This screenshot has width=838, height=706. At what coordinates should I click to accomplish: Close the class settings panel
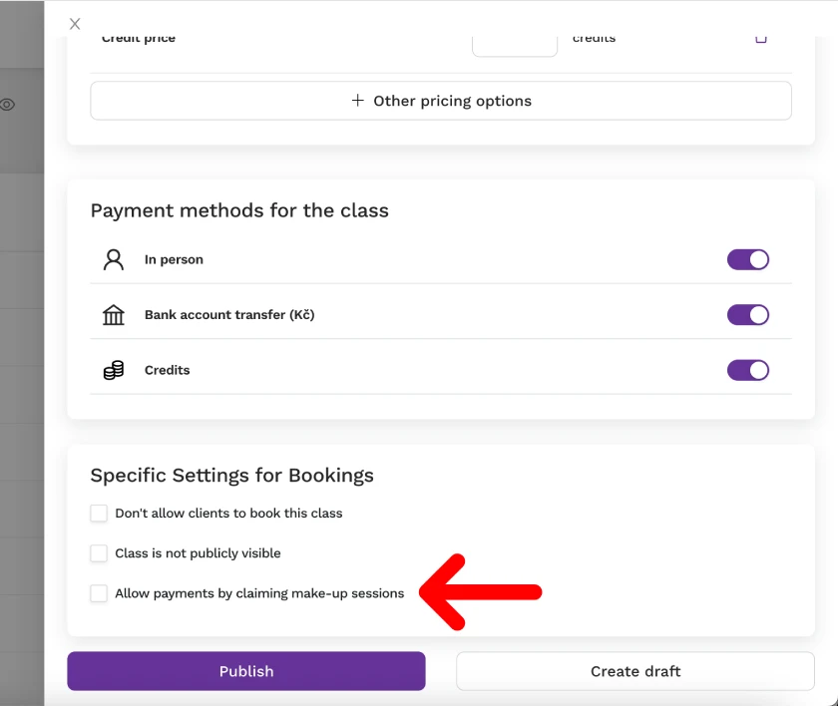pyautogui.click(x=75, y=24)
